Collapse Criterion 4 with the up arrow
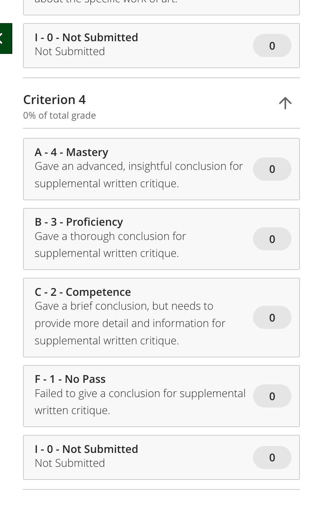Screen dimensions: 323x513 [285, 103]
